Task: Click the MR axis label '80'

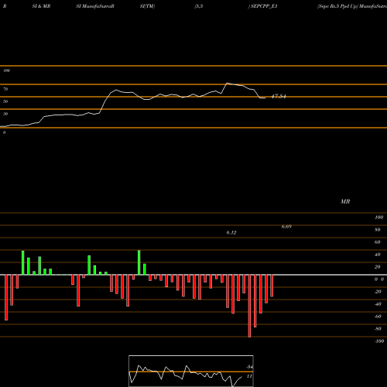Action: [377, 230]
